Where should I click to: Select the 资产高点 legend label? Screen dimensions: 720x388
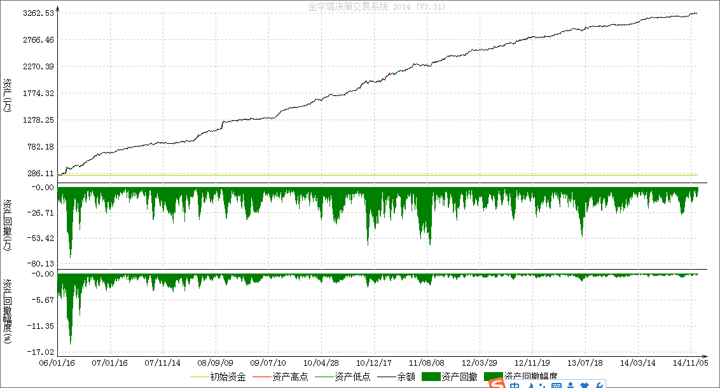[290, 377]
